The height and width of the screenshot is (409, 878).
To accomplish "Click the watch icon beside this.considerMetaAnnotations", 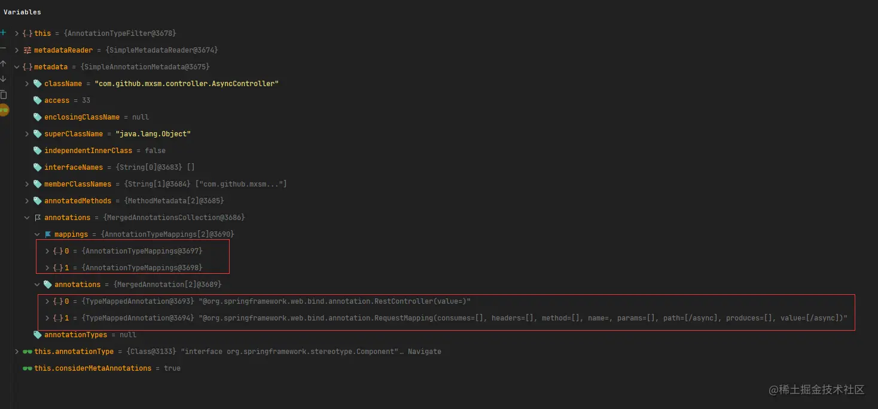I will (27, 368).
